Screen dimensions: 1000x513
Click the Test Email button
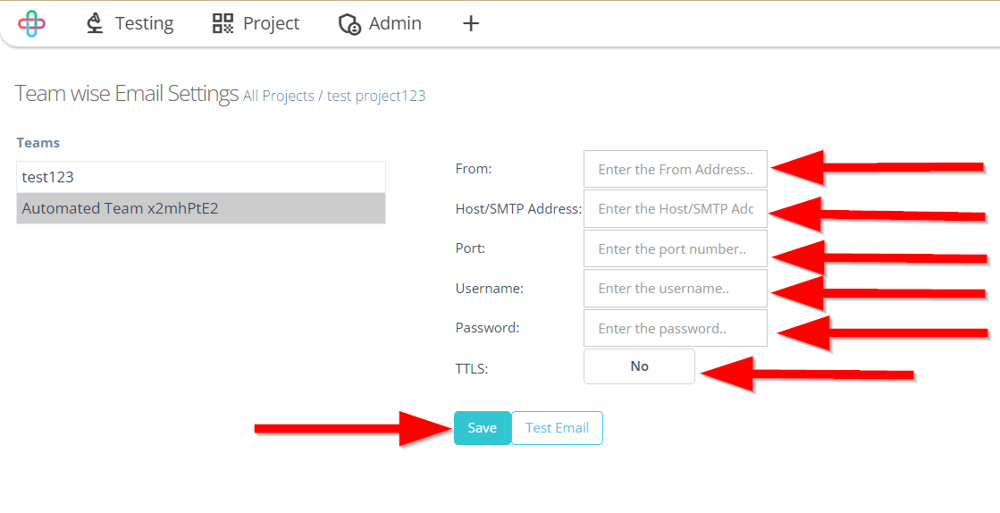click(x=557, y=427)
